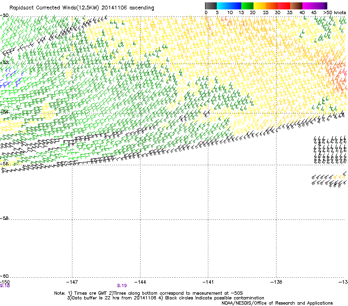Screen dimensions: 348x306
Task: Click the green 15-20 knots legend swatch
Action: click(x=247, y=6)
